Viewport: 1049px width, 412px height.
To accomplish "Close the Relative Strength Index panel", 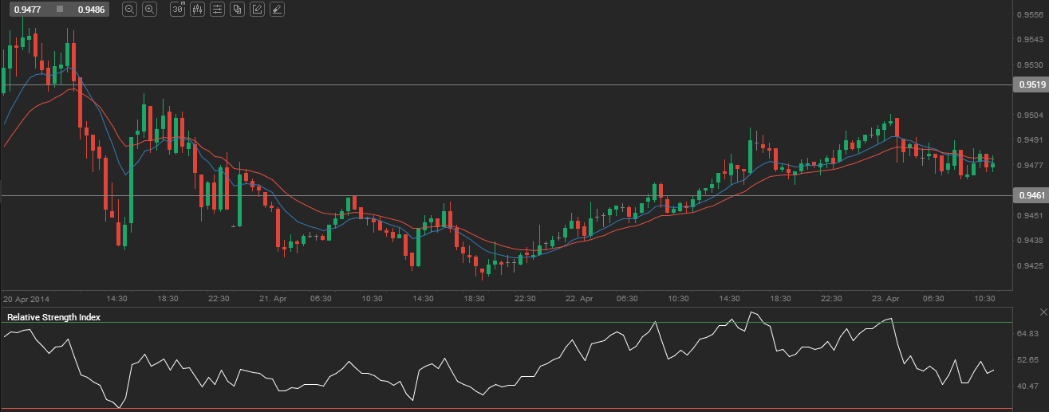I will (1041, 311).
